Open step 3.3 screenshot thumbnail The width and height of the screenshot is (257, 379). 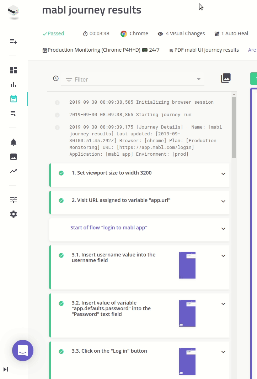tap(187, 361)
